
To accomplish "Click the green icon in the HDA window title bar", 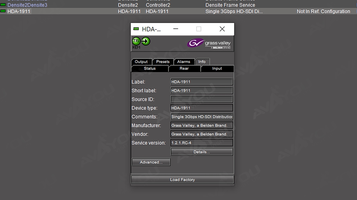I will tap(136, 29).
